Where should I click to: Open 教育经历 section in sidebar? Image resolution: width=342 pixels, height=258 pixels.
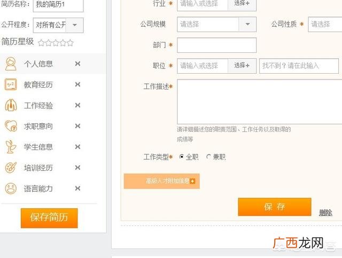[38, 84]
